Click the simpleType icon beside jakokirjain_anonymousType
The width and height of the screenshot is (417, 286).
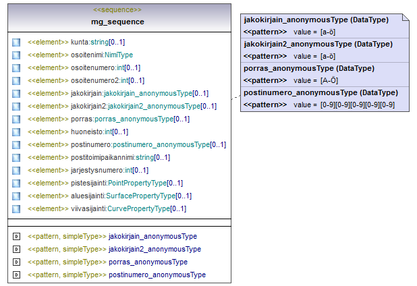click(x=16, y=237)
